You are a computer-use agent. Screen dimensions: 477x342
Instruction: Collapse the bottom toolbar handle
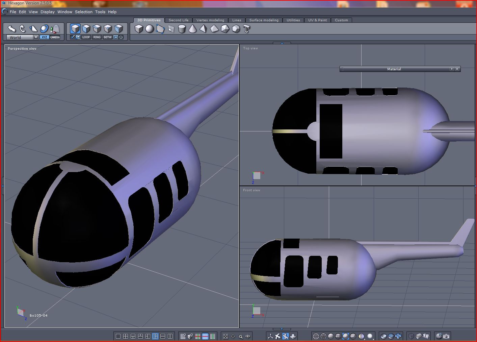pos(282,329)
